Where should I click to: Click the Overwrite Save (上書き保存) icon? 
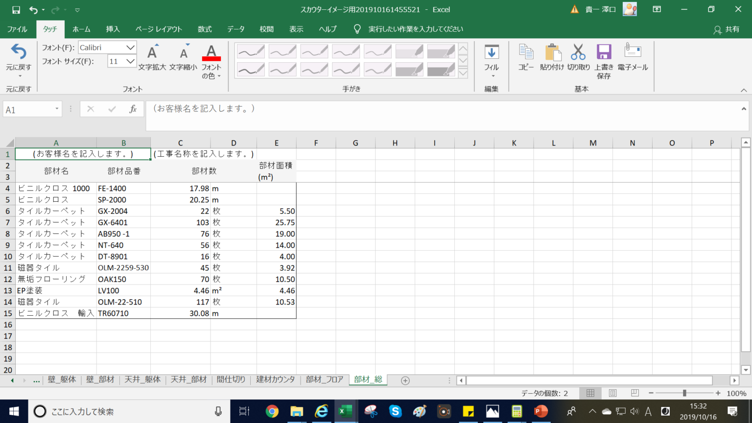click(604, 53)
